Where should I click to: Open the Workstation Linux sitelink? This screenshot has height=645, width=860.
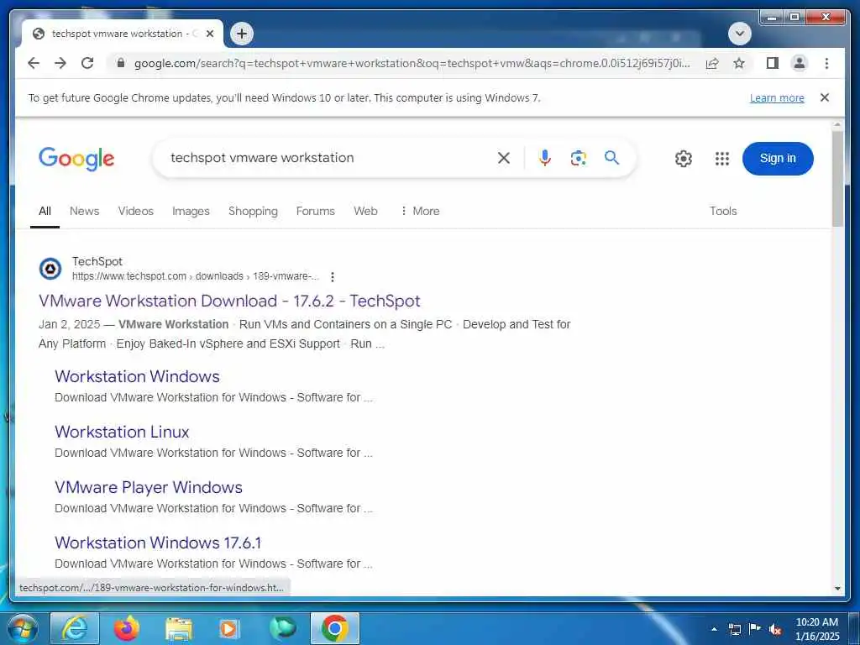122,432
